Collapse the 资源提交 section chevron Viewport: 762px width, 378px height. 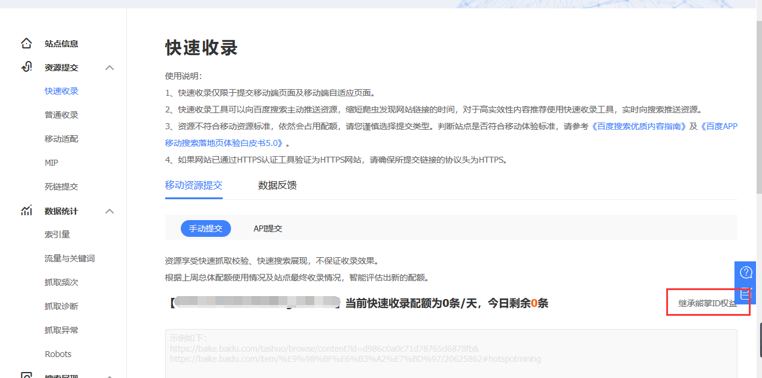point(110,68)
